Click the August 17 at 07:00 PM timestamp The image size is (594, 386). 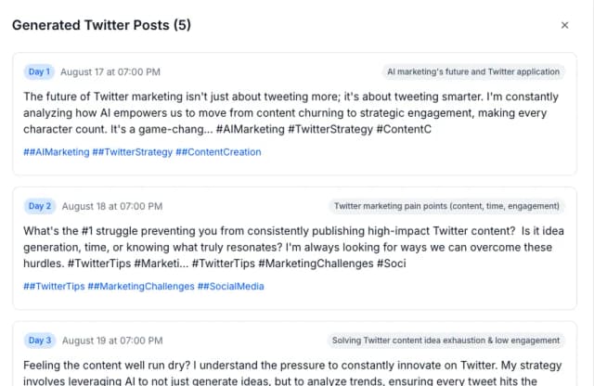(x=111, y=71)
